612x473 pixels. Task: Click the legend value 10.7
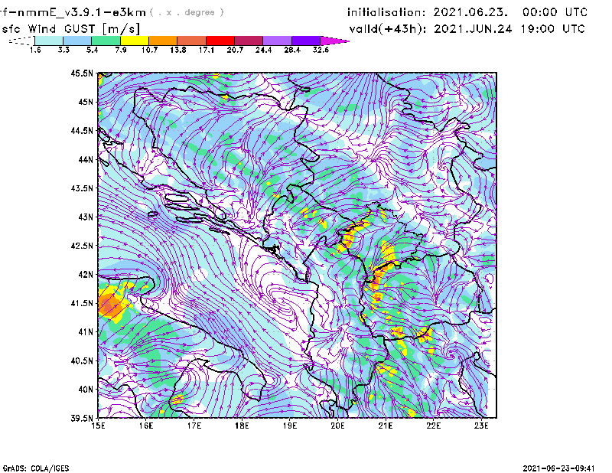(x=149, y=50)
